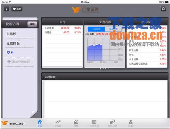Viewport: 170px width, 129px height.
Task: Select the 上证指数 blue segment toggle
Action: pyautogui.click(x=96, y=29)
